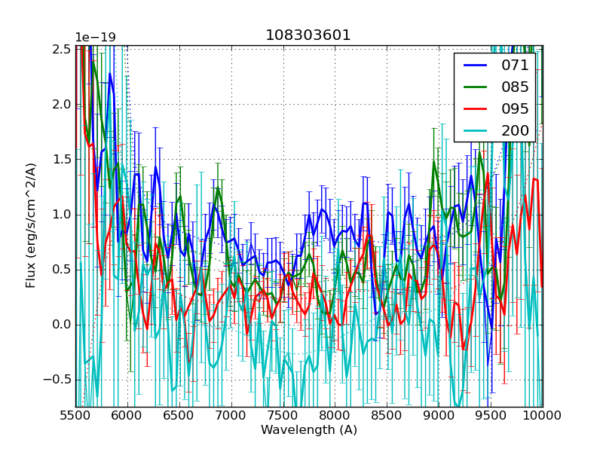The height and width of the screenshot is (452, 603).
Task: Click the blue line sample in legend
Action: click(x=475, y=65)
